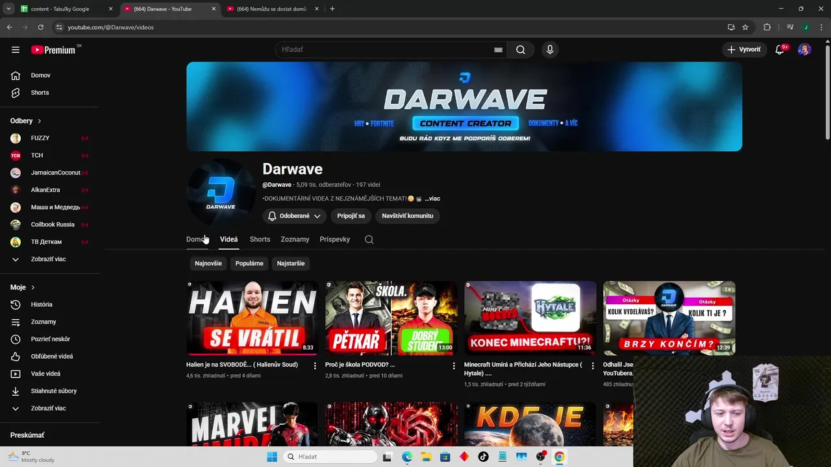The width and height of the screenshot is (831, 467).
Task: Open the Windows Start menu
Action: coord(272,457)
